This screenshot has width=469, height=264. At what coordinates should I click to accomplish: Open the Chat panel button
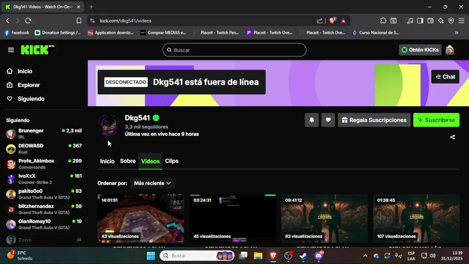(x=445, y=77)
